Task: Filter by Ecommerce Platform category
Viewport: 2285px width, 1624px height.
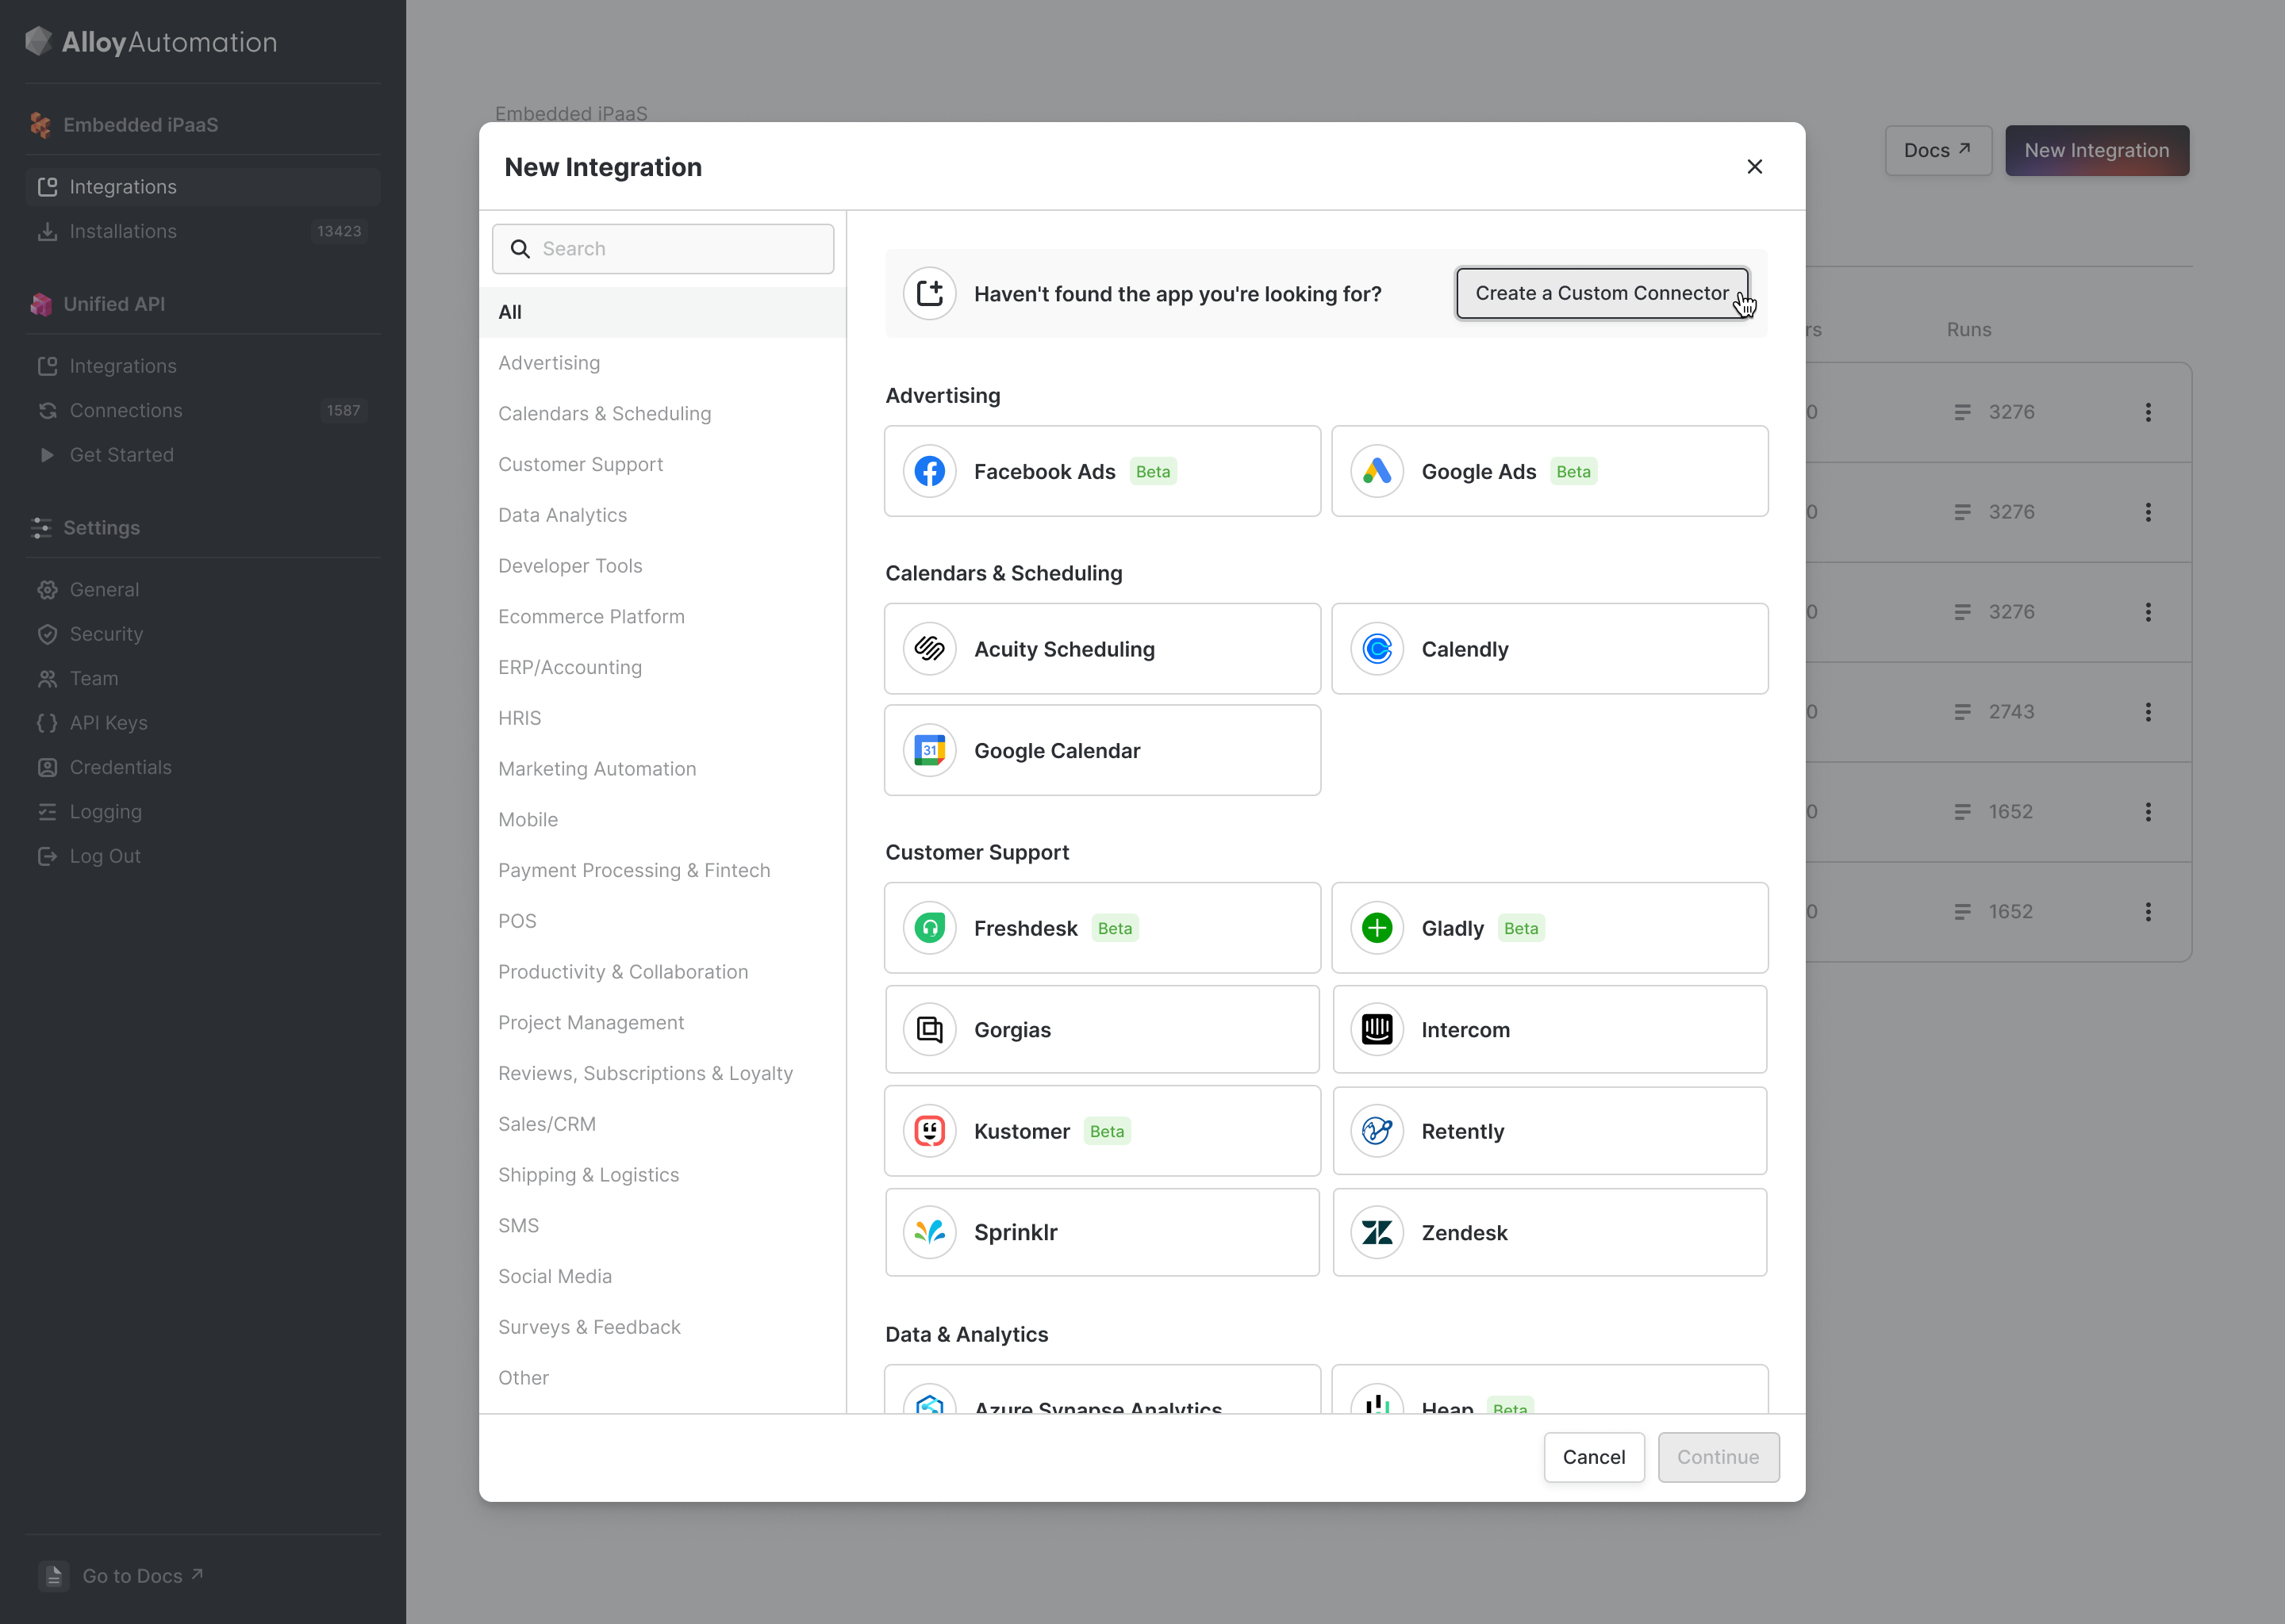Action: (662, 617)
